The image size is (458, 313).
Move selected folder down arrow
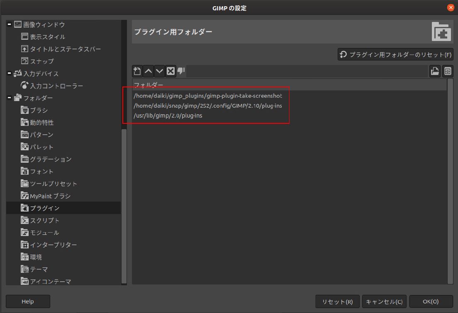click(159, 71)
